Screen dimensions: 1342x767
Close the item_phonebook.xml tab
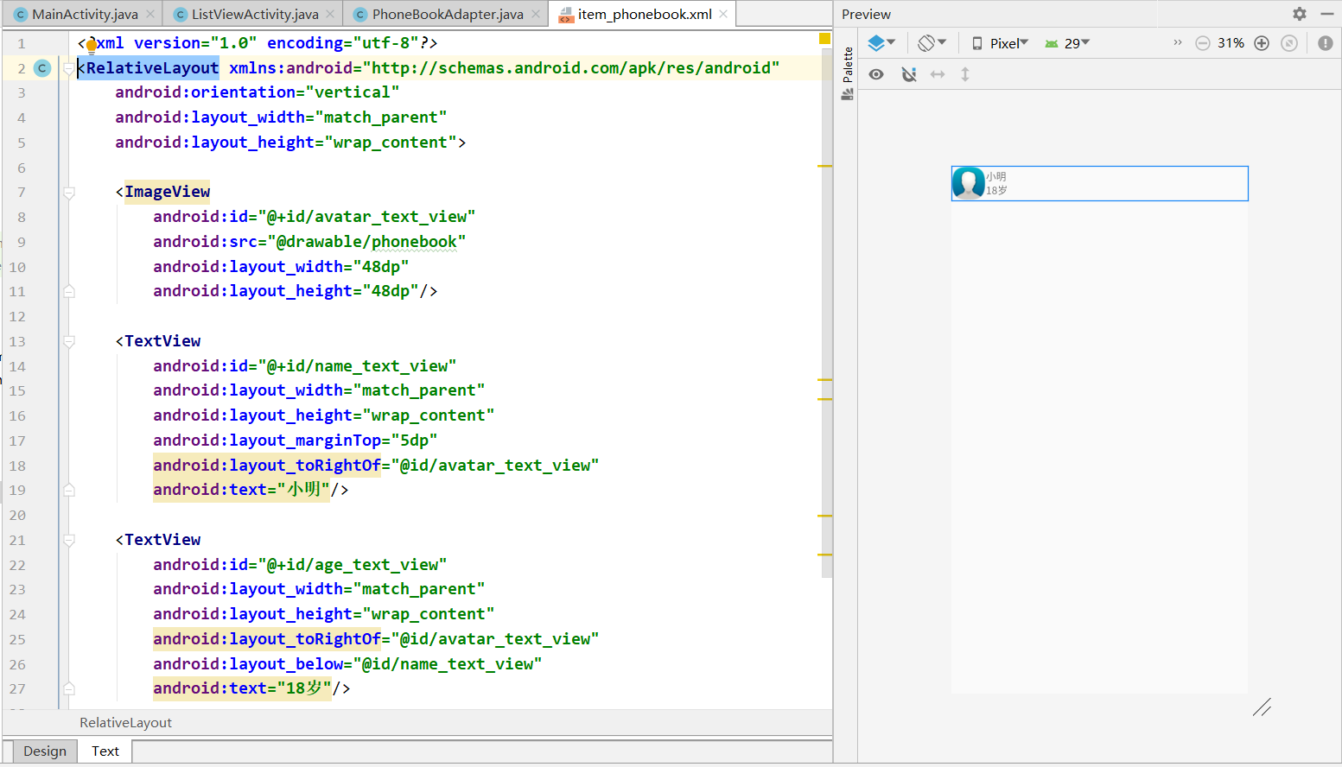click(x=723, y=14)
